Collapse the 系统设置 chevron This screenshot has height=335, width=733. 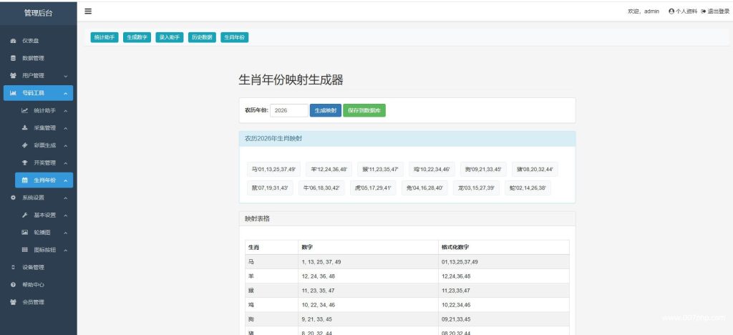[65, 198]
